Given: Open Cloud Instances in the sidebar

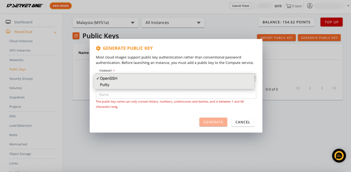Looking at the screenshot, I should (21, 41).
